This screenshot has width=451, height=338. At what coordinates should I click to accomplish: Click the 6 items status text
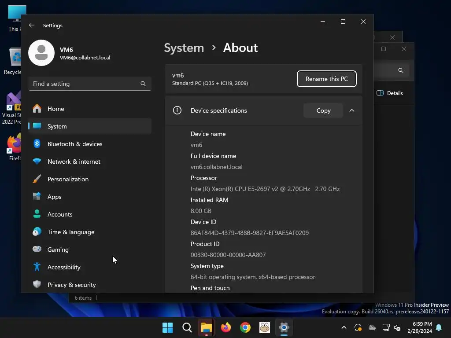pos(83,298)
